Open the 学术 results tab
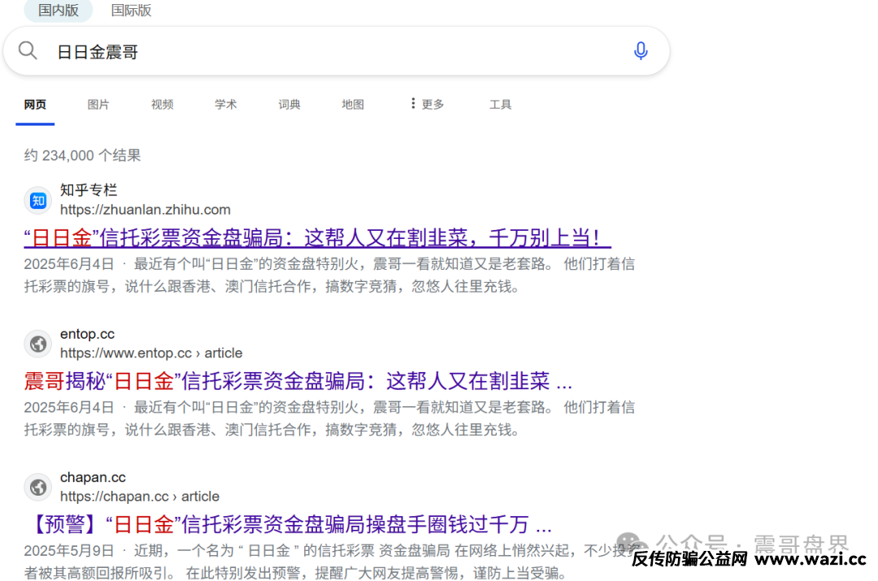Viewport: 878px width, 581px height. [x=226, y=105]
